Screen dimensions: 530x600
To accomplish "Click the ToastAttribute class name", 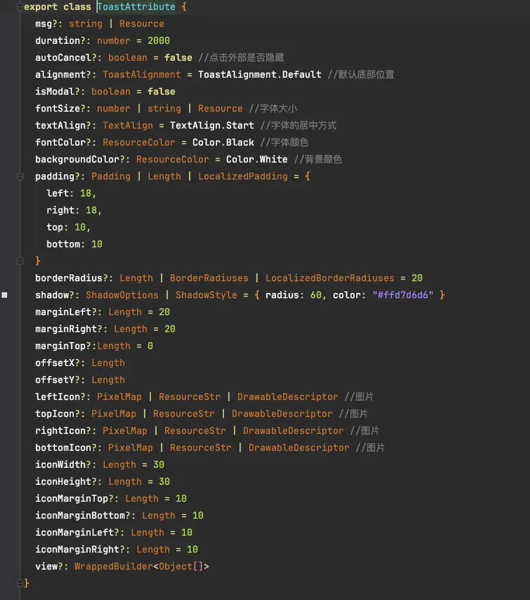I will pos(136,7).
